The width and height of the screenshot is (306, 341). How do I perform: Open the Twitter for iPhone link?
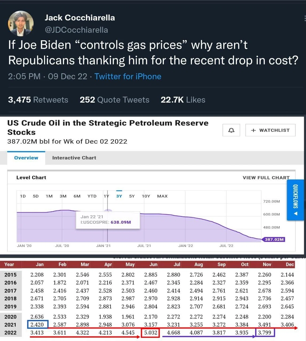[x=128, y=76]
